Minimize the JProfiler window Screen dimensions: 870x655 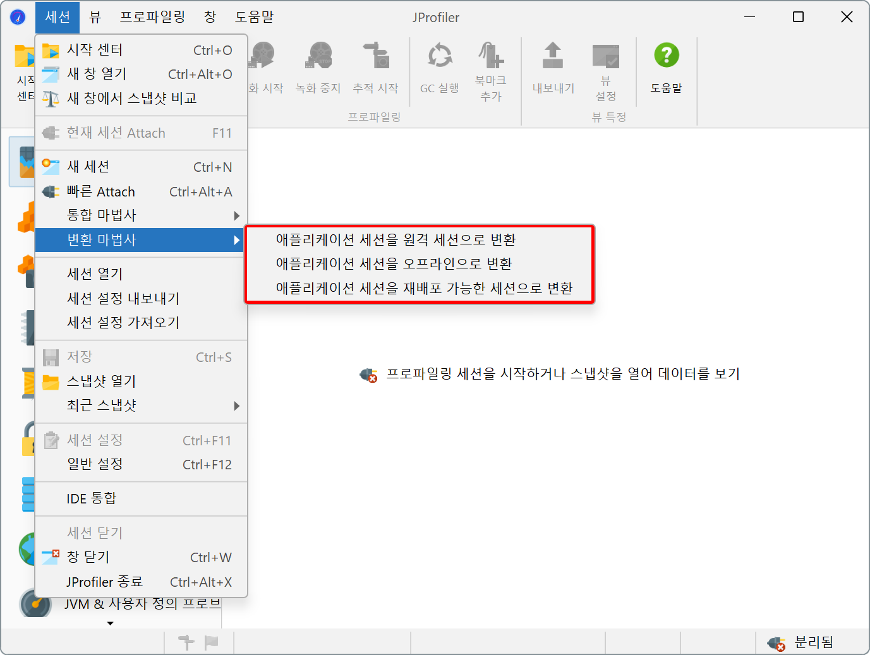[750, 17]
